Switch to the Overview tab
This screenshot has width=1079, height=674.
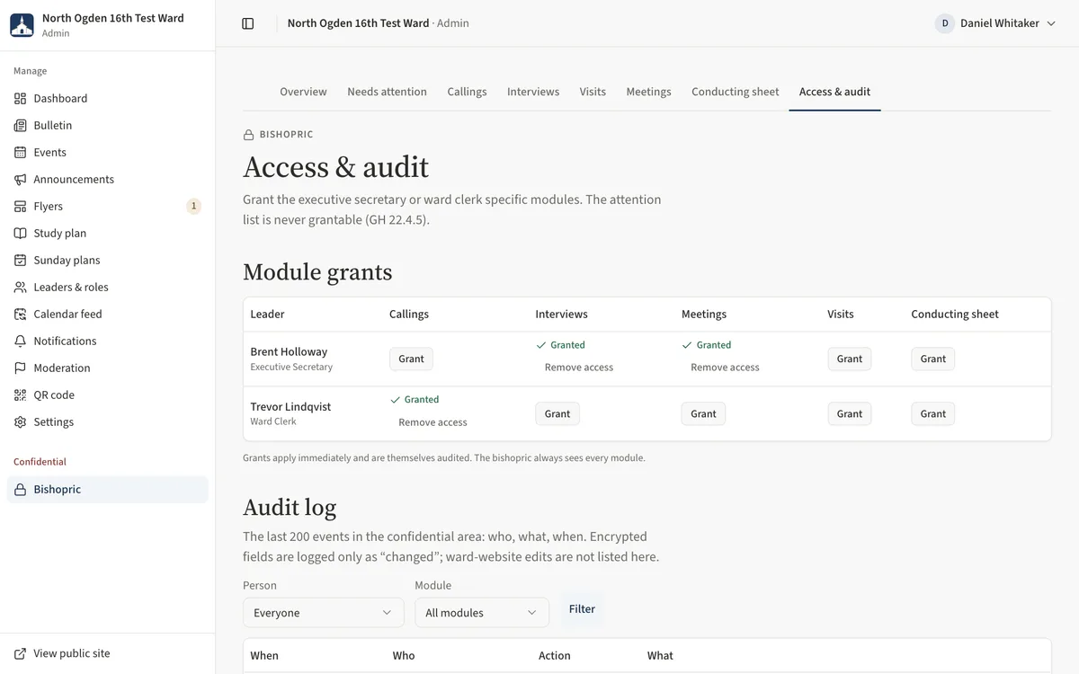pos(303,92)
